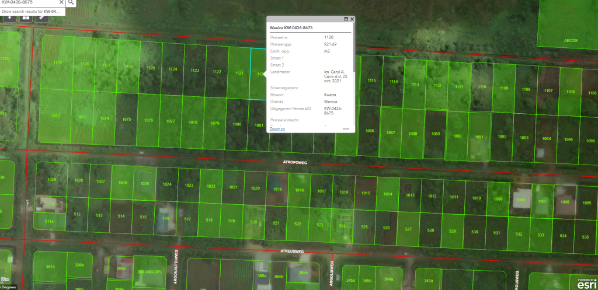Click the Zoom to link
This screenshot has width=598, height=290.
pyautogui.click(x=277, y=129)
